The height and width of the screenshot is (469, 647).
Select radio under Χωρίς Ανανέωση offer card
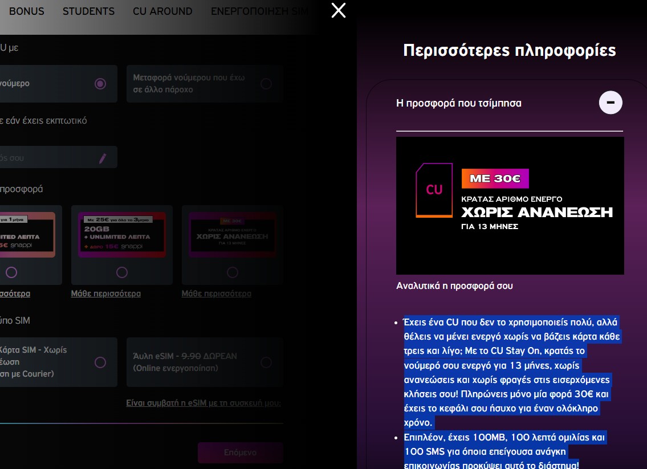232,272
